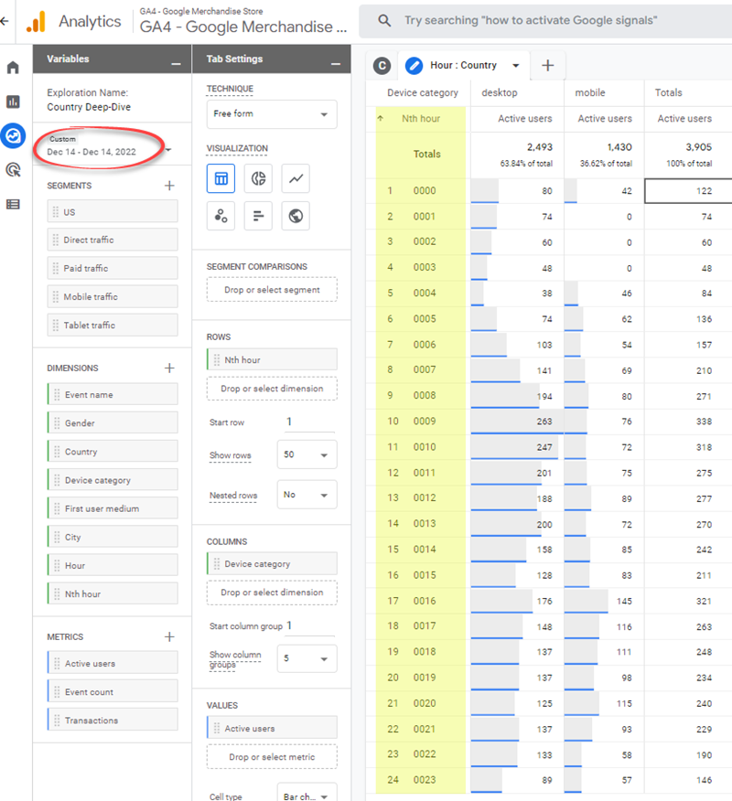Click the pencil icon on Hour : Country tab

click(414, 66)
